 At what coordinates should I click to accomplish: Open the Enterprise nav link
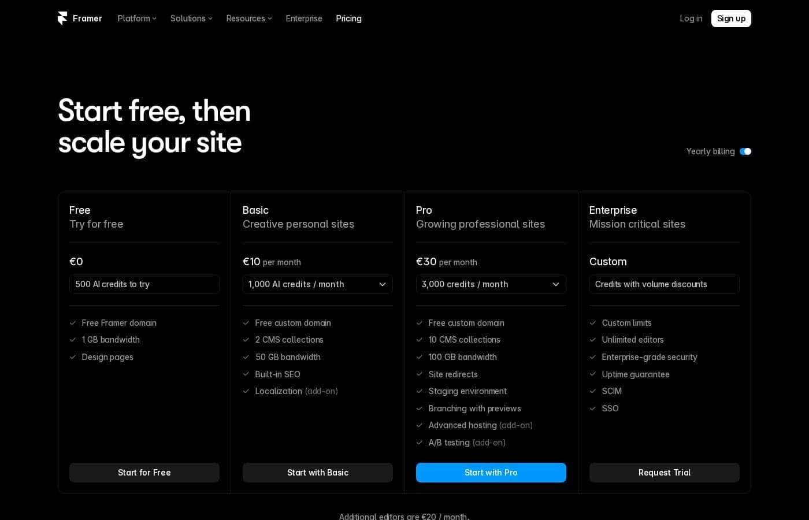point(304,18)
